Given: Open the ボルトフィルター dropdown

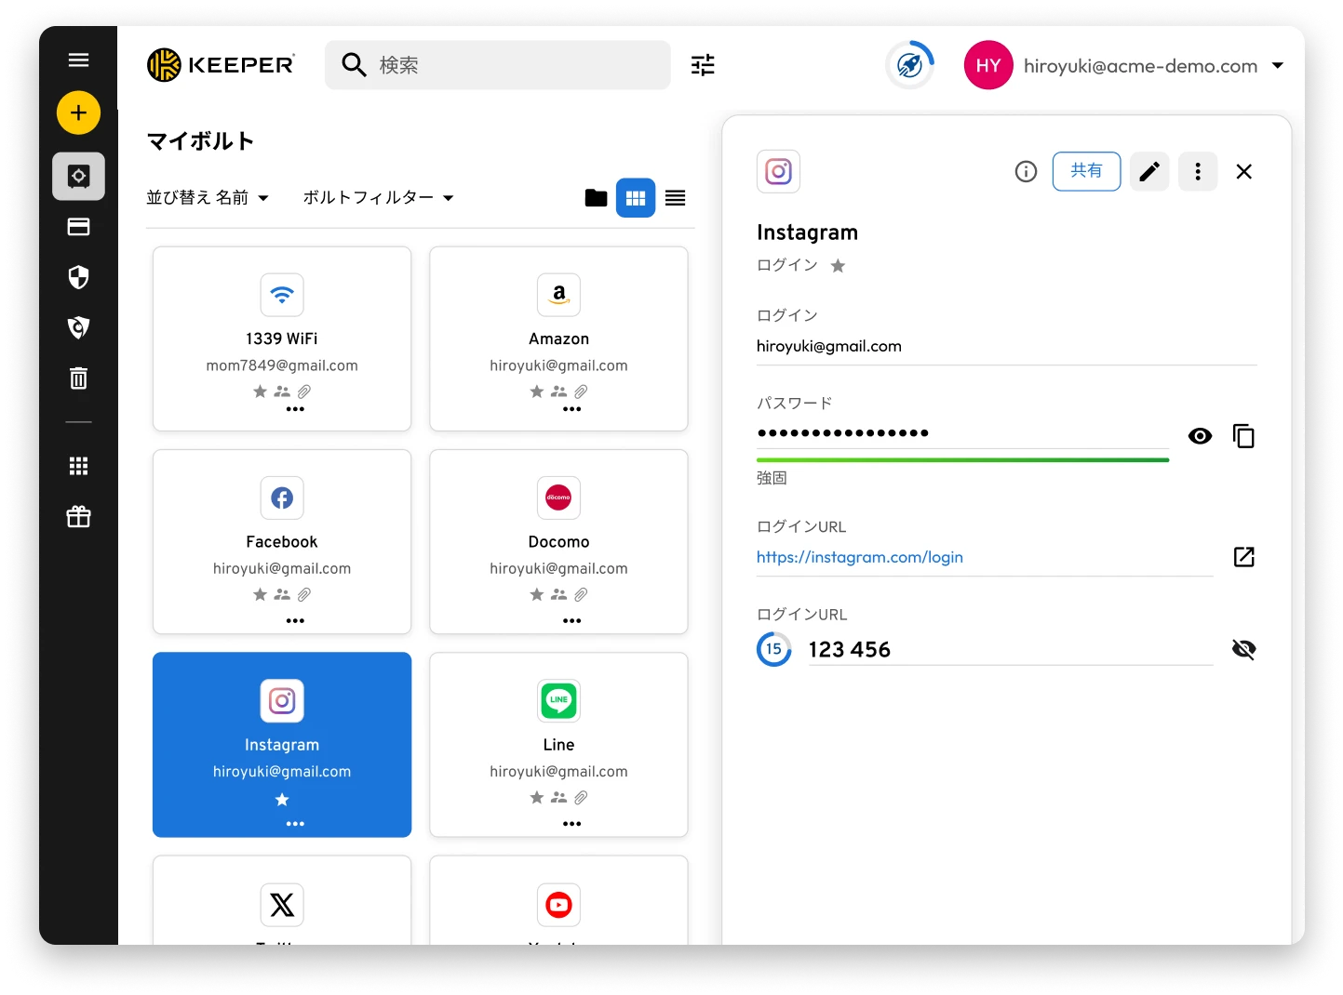Looking at the screenshot, I should click(378, 197).
